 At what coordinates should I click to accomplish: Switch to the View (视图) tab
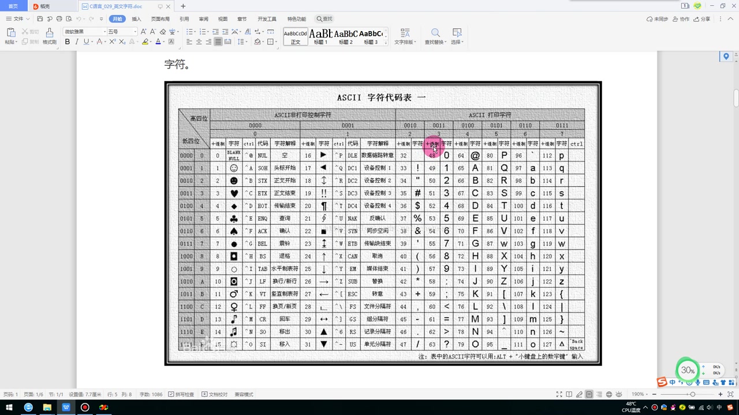point(223,19)
